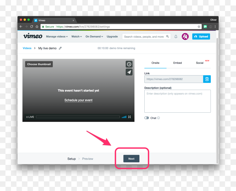The width and height of the screenshot is (236, 191).
Task: Click the Schedule your event link
Action: click(x=78, y=100)
